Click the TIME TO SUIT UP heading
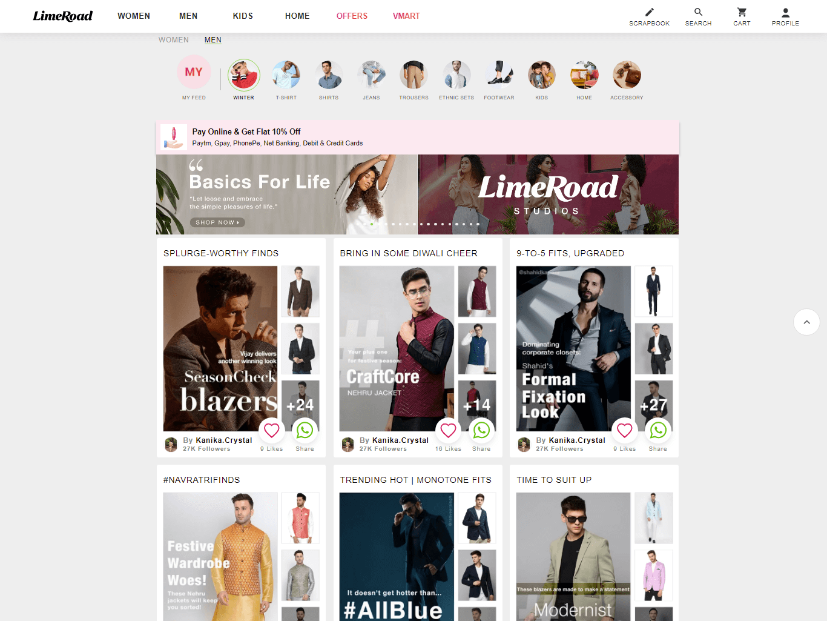The image size is (827, 621). (x=554, y=480)
